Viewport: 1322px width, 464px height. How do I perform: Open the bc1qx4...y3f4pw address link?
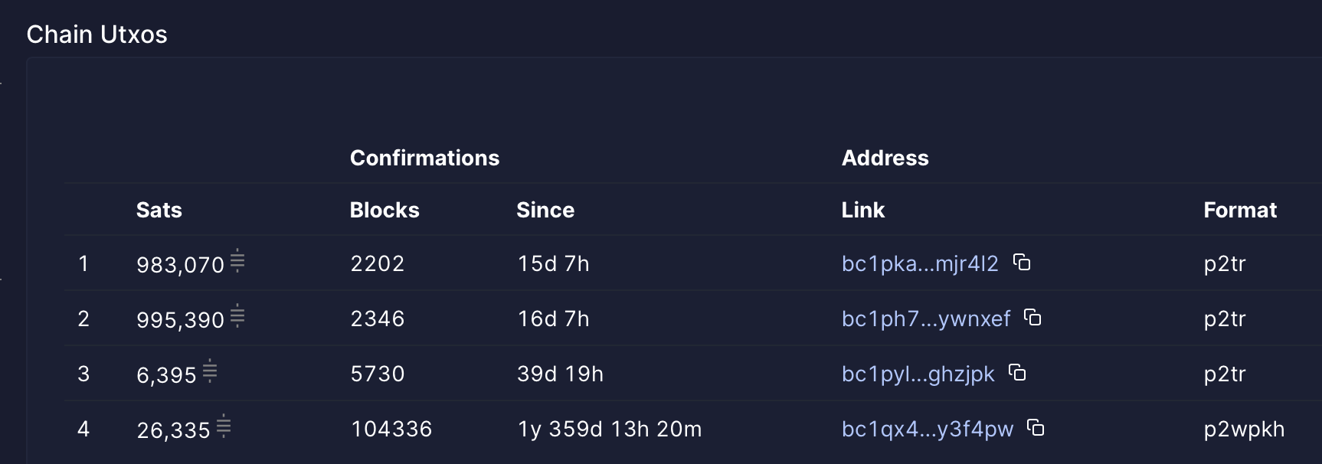(928, 429)
